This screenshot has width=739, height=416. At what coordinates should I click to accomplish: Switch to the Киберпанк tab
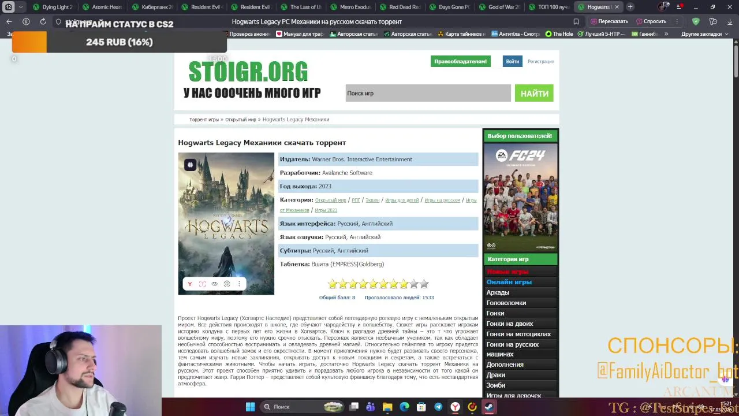(152, 7)
